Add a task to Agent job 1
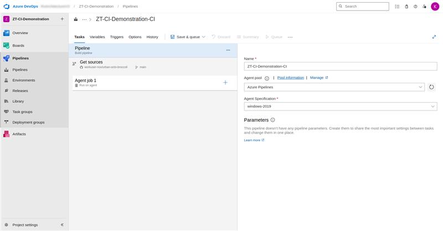Screen dimensions: 443x231 (x=225, y=83)
